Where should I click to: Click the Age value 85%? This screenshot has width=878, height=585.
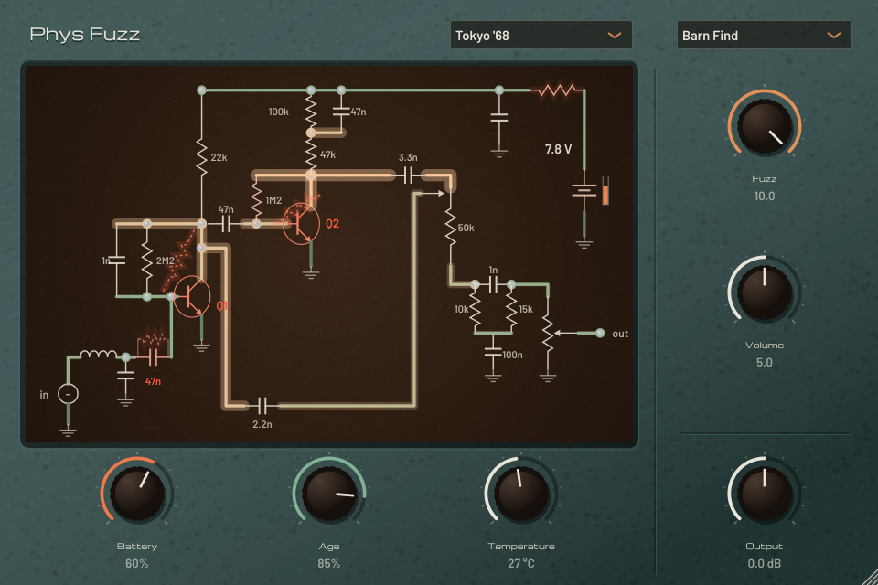point(329,563)
